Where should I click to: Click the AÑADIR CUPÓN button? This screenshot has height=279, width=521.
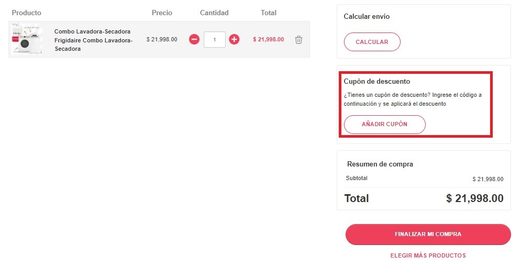click(x=384, y=125)
